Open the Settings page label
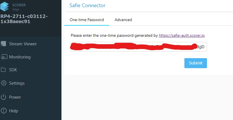This screenshot has width=233, height=120. click(17, 83)
